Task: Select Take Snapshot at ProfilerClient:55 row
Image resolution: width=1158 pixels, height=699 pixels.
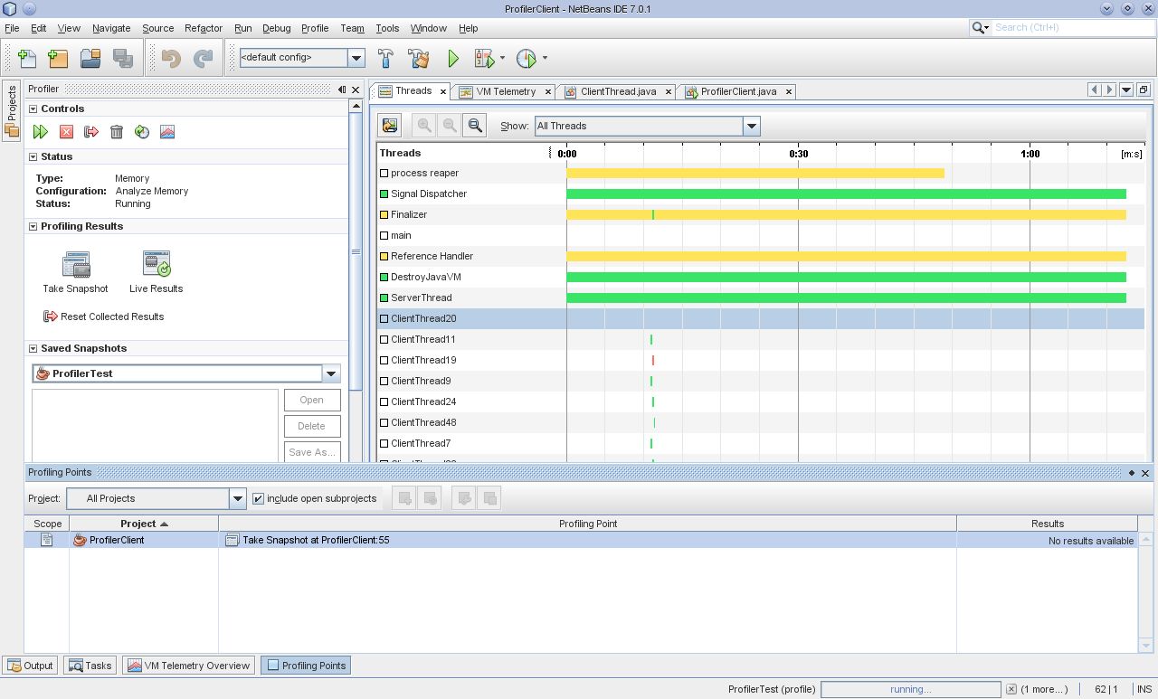Action: point(581,540)
